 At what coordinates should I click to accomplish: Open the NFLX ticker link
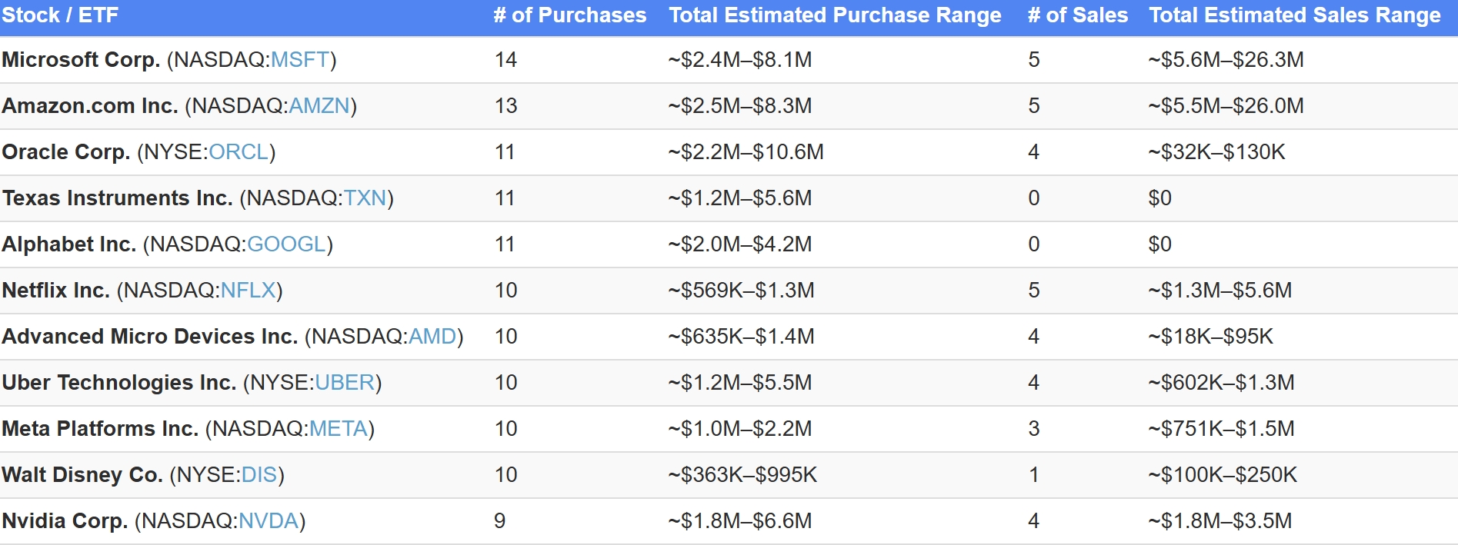click(248, 291)
